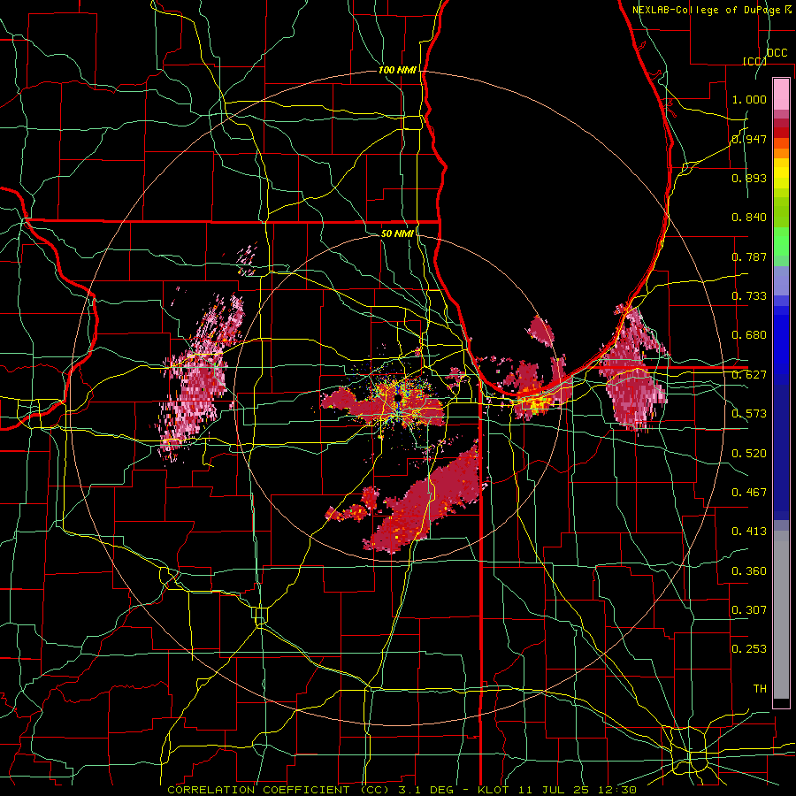This screenshot has height=796, width=796.
Task: Select the 0.520 scale value
Action: tap(749, 454)
